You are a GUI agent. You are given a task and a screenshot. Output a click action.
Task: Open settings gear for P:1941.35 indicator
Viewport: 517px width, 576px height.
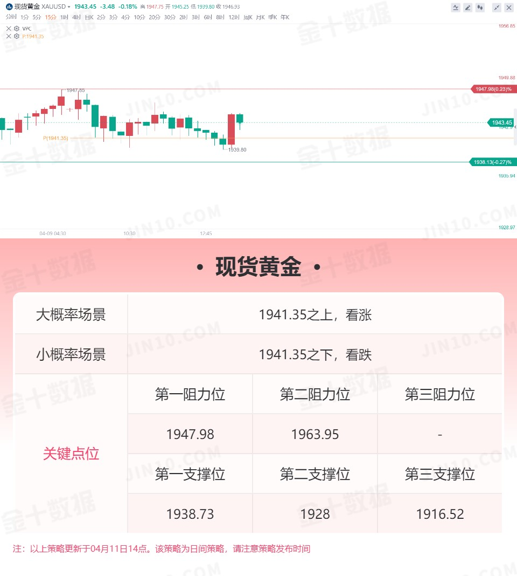tap(17, 36)
